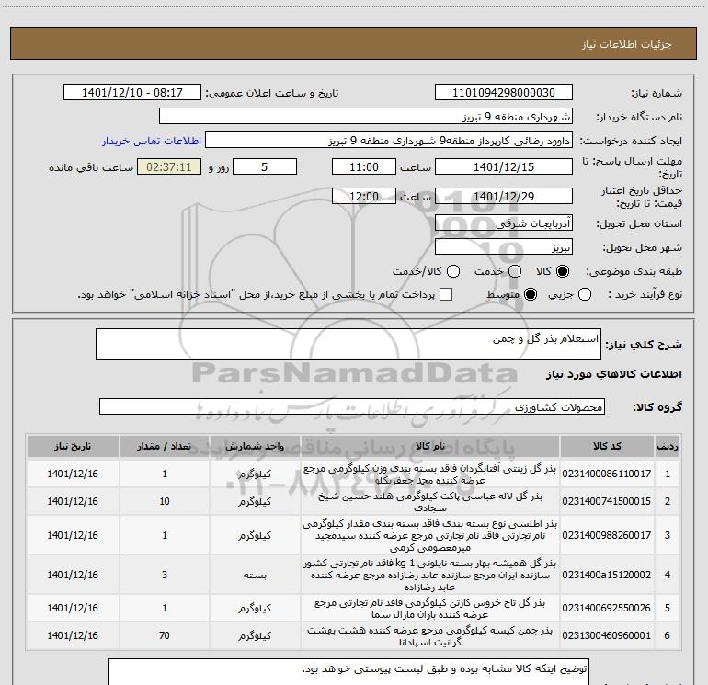Viewport: 708px width, 685px height.
Task: Select product code 0231400a15120002
Action: 607,575
